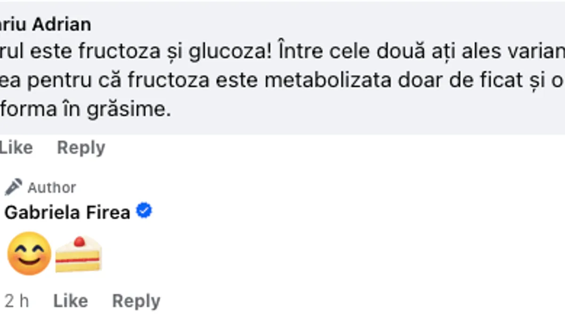The height and width of the screenshot is (317, 565).
Task: Click the cake slice emoji
Action: [78, 254]
